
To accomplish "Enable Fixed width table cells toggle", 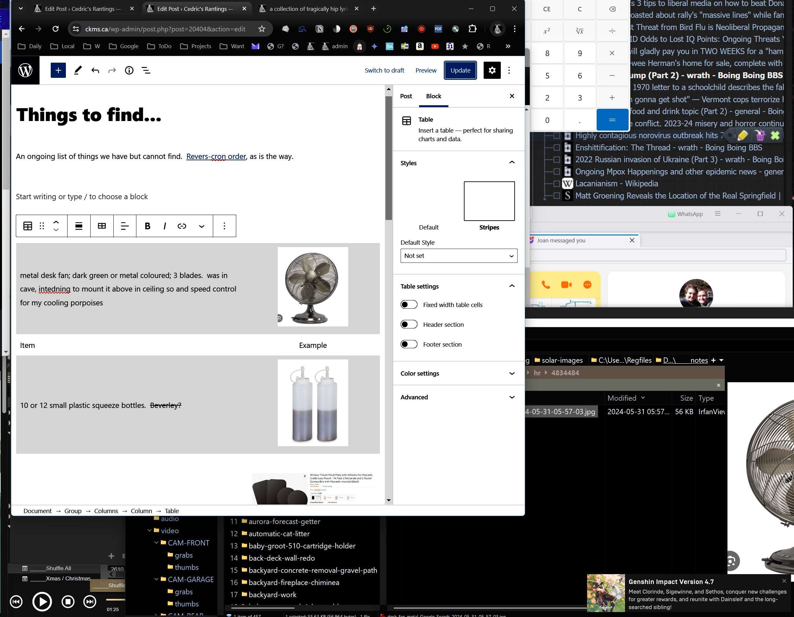I will (409, 304).
